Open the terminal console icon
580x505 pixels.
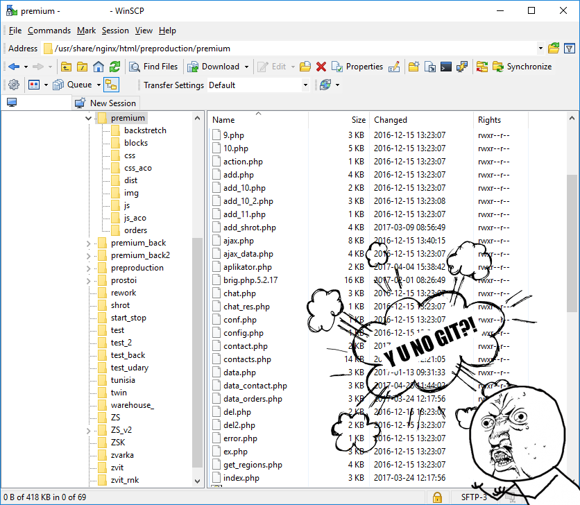click(446, 67)
